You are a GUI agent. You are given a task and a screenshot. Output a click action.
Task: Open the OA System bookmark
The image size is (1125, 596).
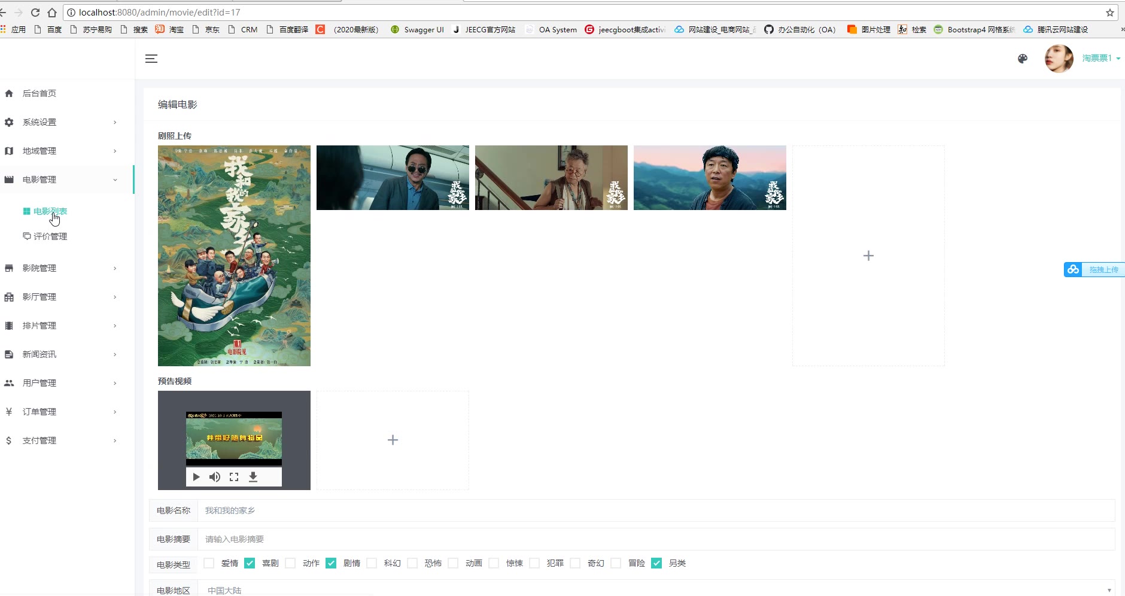[x=551, y=29]
